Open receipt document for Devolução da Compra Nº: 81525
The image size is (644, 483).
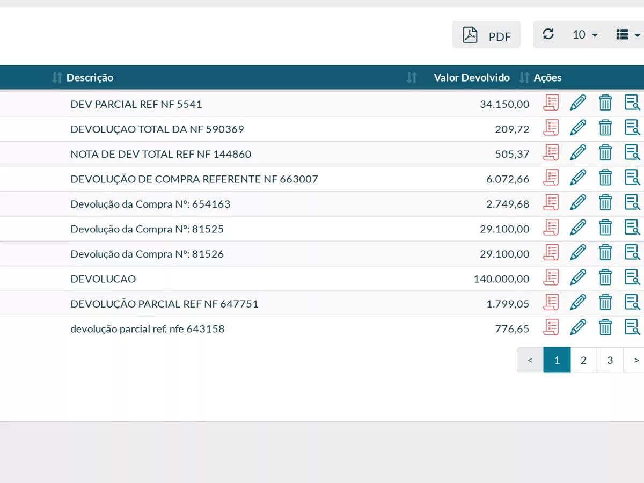coord(551,228)
